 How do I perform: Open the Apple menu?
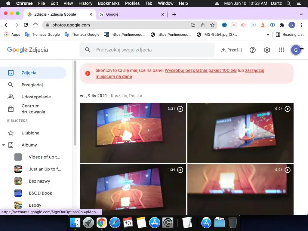click(x=8, y=3)
